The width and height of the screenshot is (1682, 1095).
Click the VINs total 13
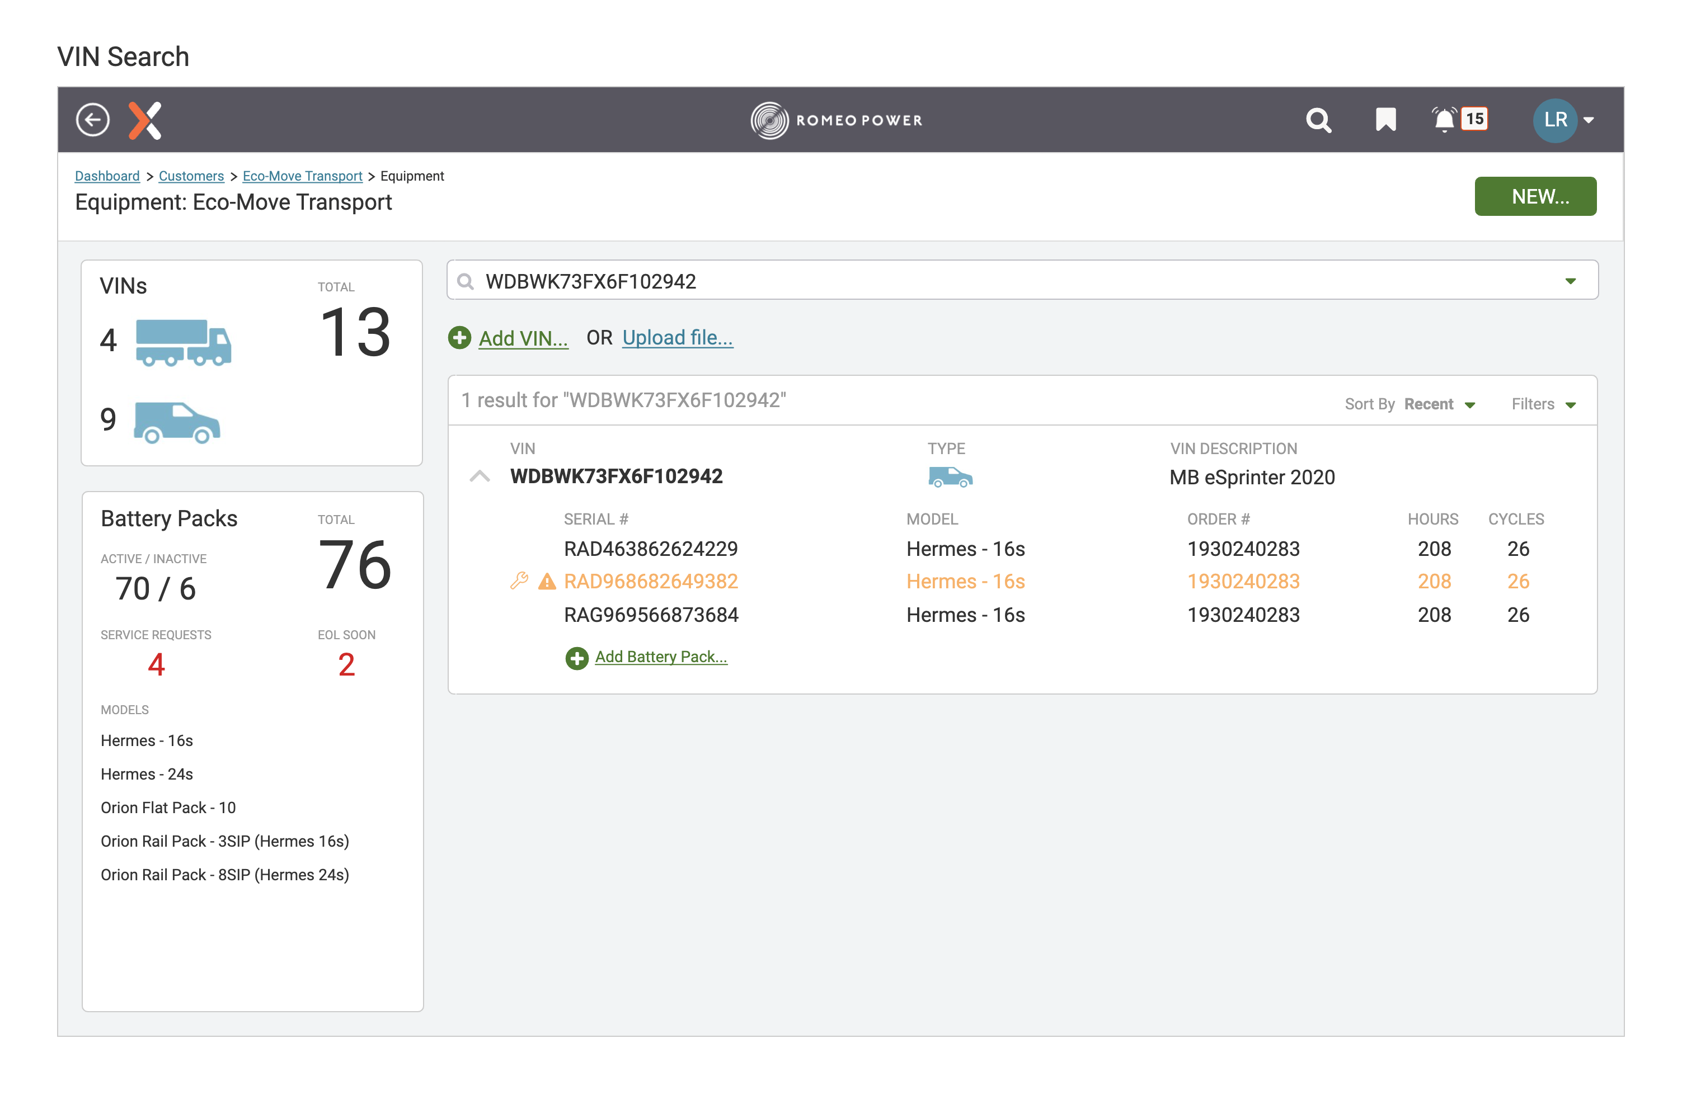point(355,332)
